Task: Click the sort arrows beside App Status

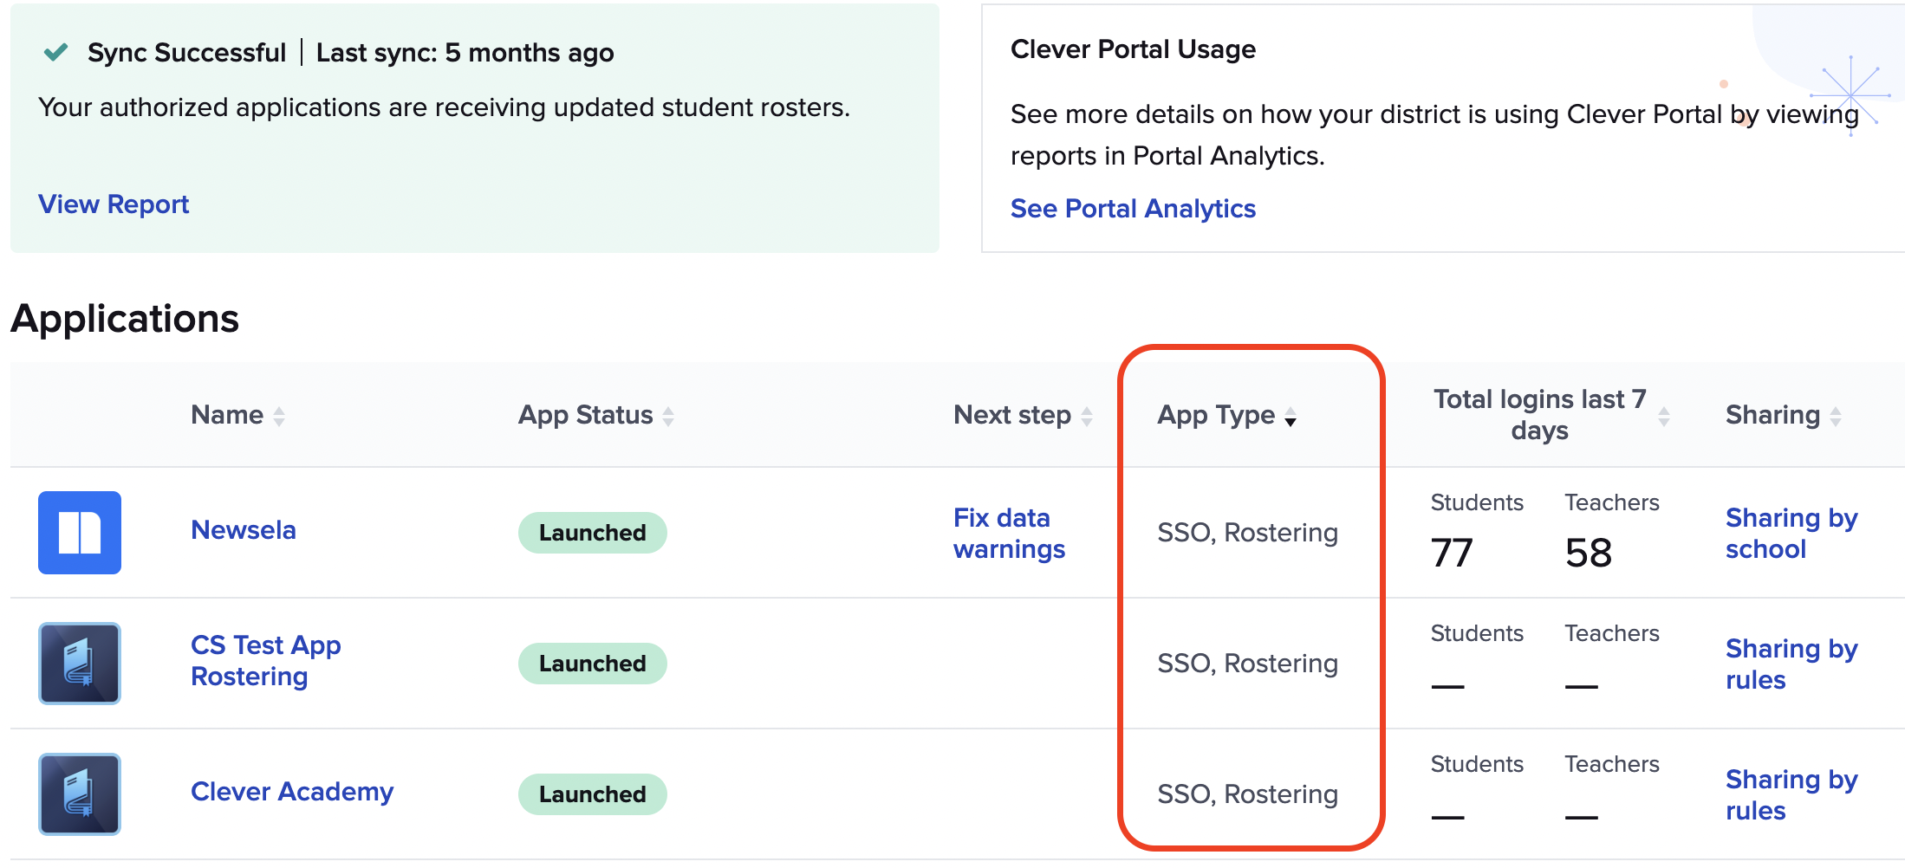Action: (x=668, y=415)
